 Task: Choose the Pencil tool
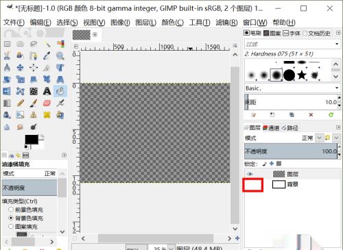21,103
